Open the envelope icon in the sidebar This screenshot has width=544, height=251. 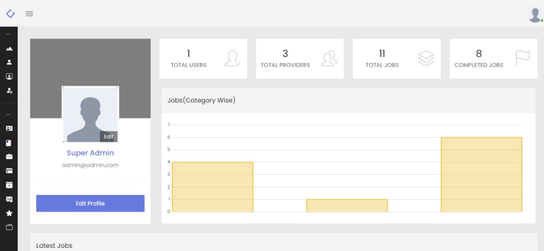click(9, 199)
